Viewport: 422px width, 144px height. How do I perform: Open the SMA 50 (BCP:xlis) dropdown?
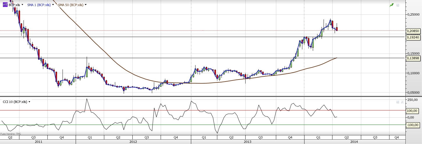[86, 5]
